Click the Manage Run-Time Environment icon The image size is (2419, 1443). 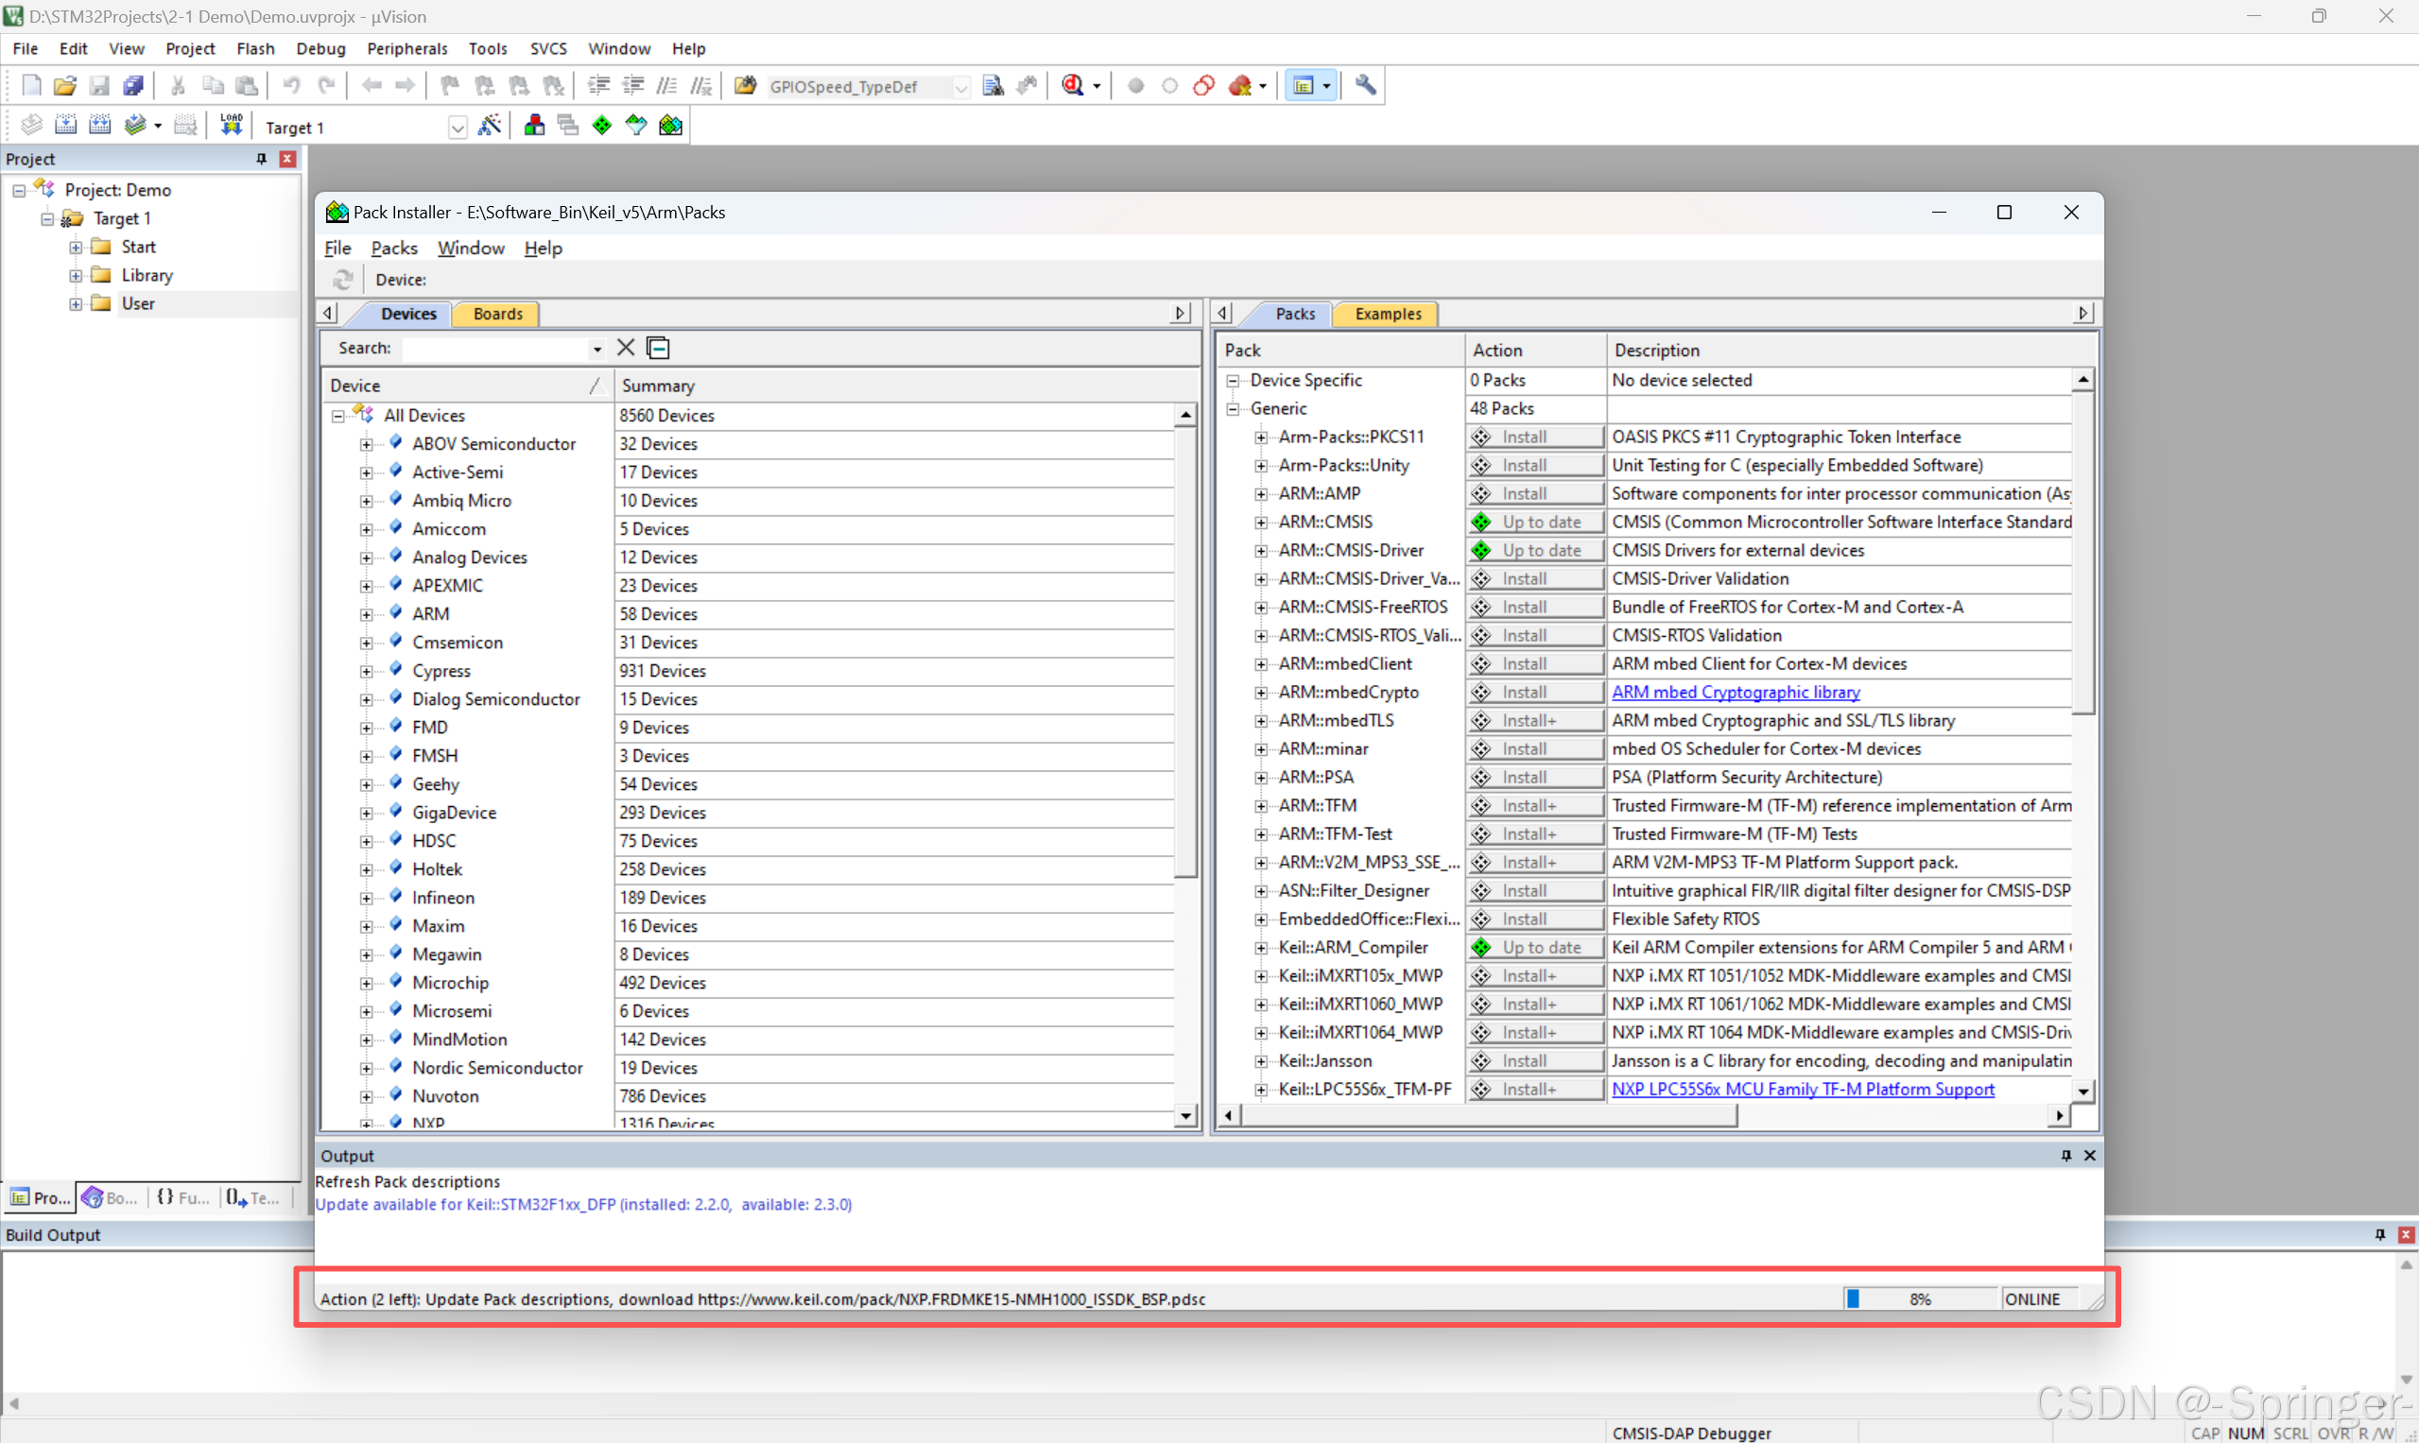click(x=602, y=126)
